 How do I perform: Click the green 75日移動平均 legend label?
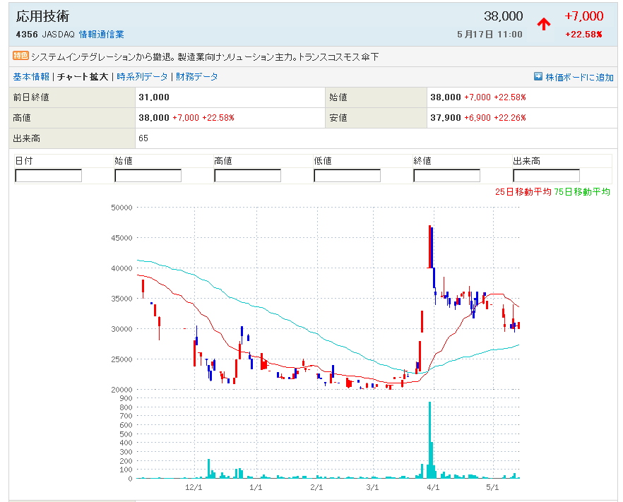pyautogui.click(x=582, y=191)
